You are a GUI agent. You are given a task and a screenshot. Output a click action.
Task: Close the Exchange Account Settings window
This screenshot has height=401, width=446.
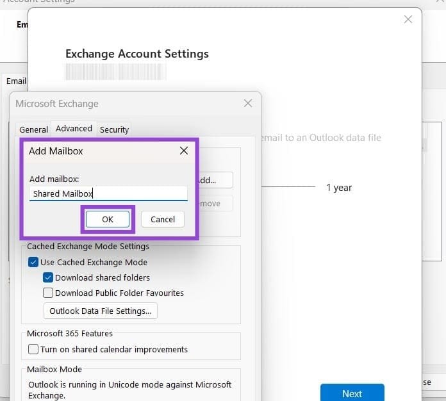coord(408,20)
